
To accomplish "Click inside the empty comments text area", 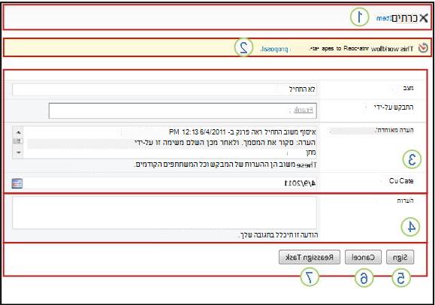I will pyautogui.click(x=165, y=213).
